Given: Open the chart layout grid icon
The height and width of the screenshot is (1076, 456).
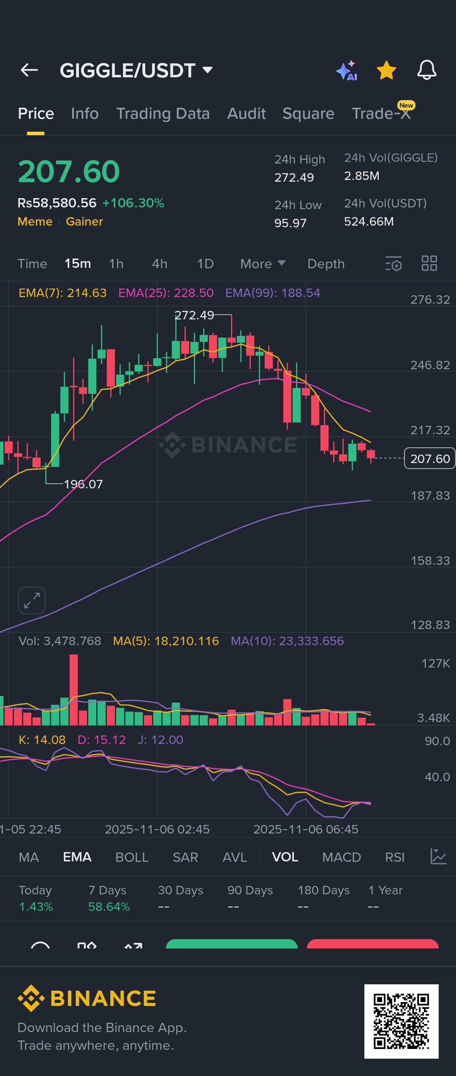Looking at the screenshot, I should coord(429,263).
